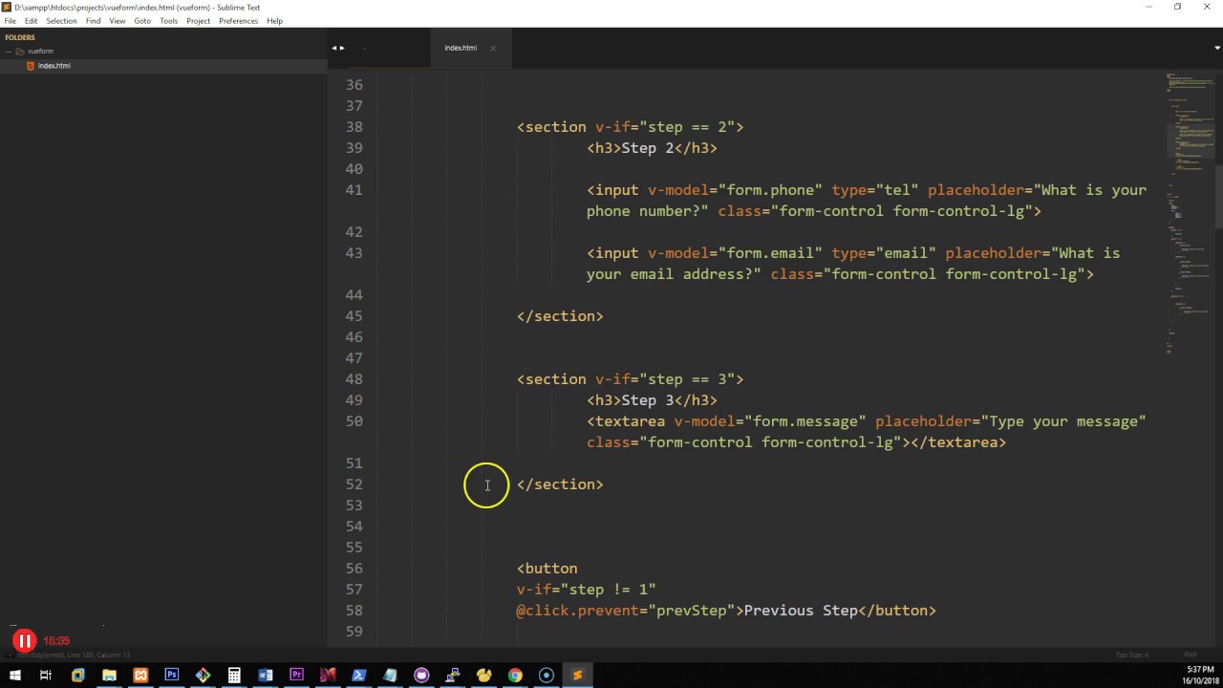Screen dimensions: 1223x688
Task: Click line number 56 in gutter
Action: (354, 569)
